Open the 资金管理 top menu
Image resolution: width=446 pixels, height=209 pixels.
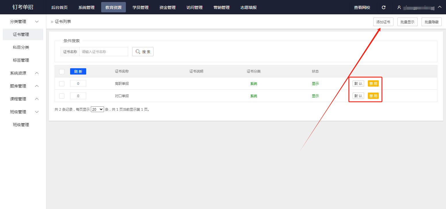(x=168, y=7)
